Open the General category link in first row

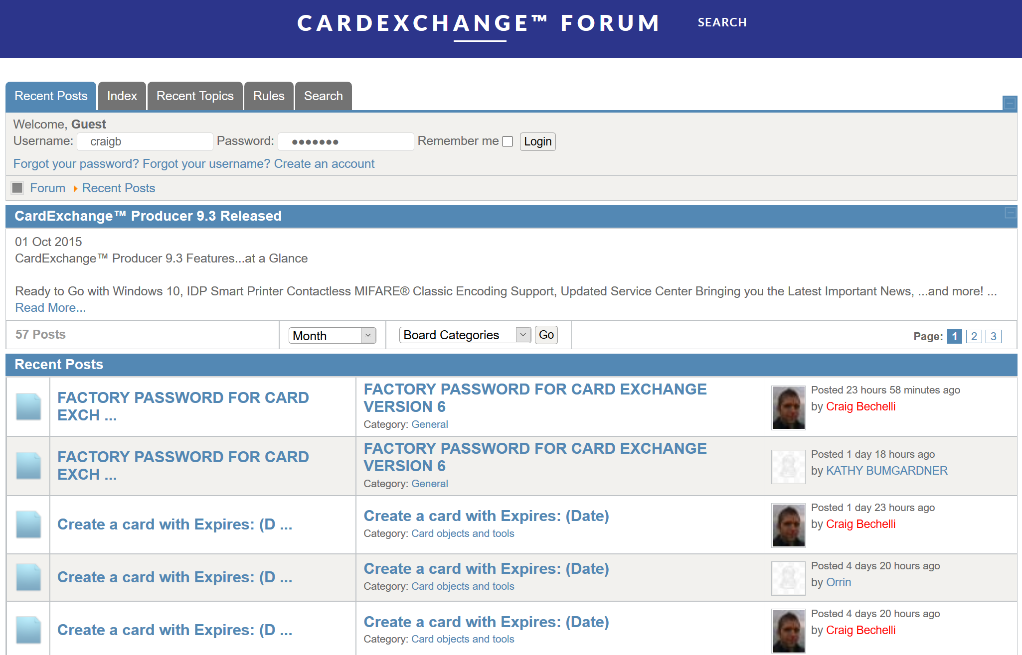click(x=429, y=424)
